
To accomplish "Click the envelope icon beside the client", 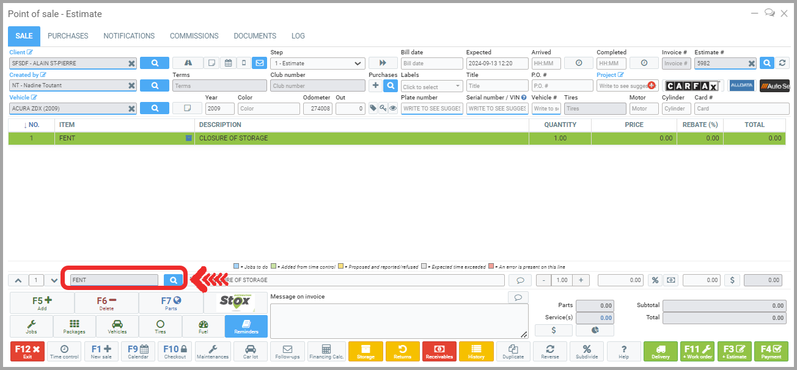I will [259, 63].
